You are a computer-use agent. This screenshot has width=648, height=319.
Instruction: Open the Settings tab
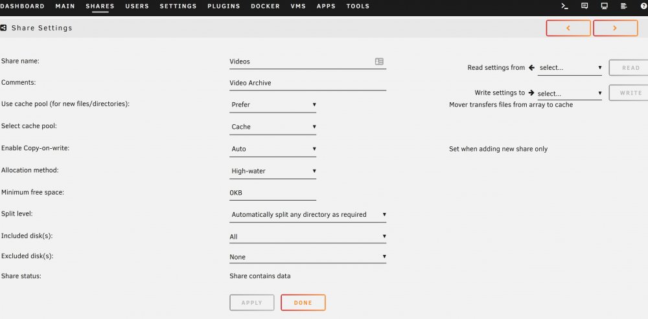tap(178, 6)
